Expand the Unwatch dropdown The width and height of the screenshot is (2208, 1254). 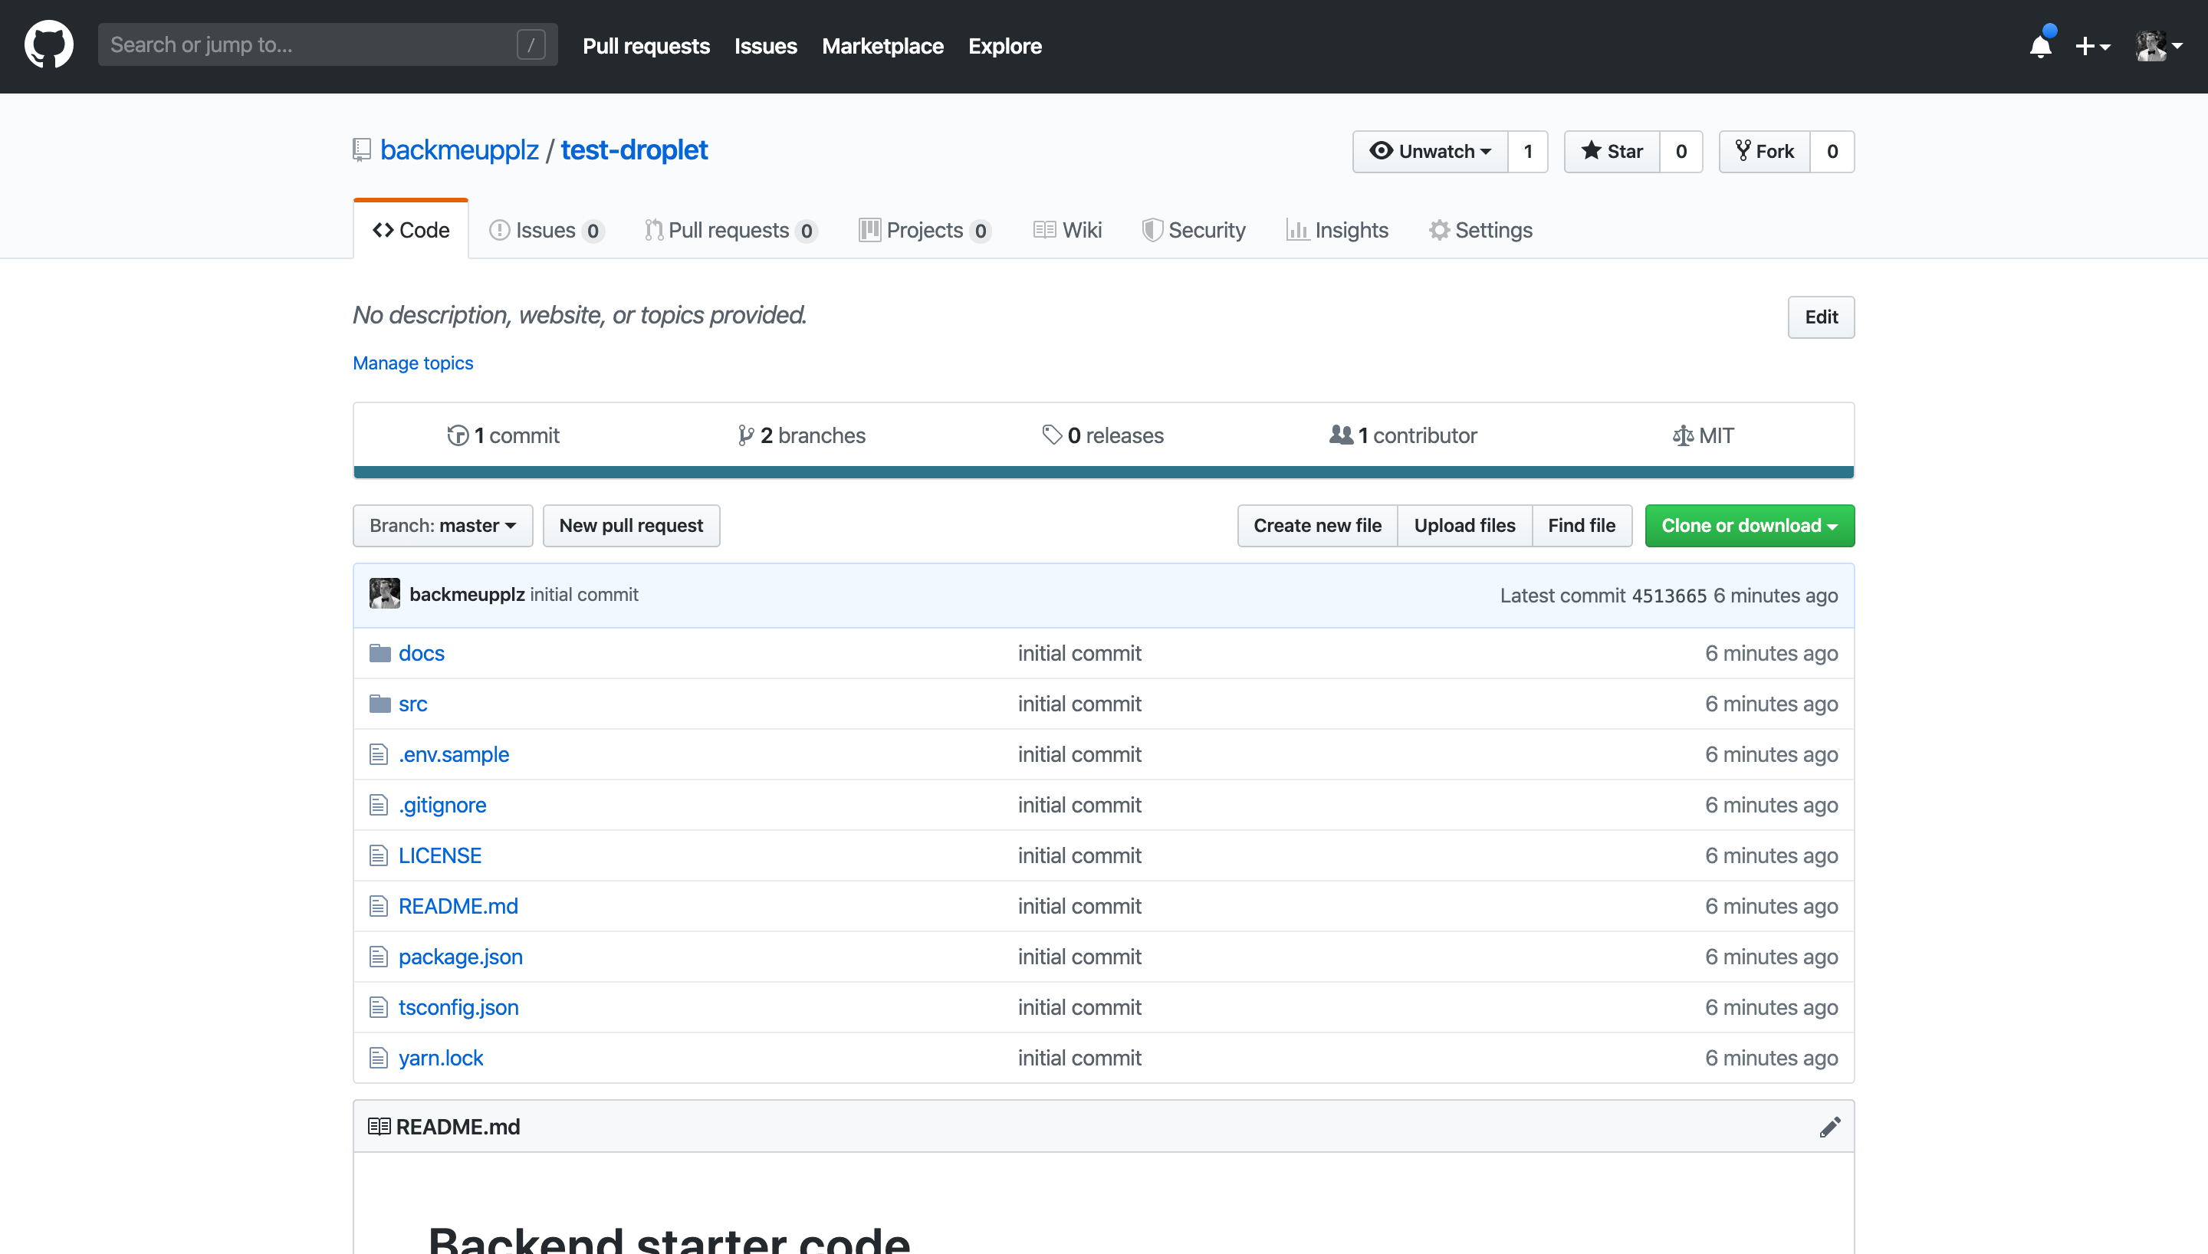point(1431,152)
